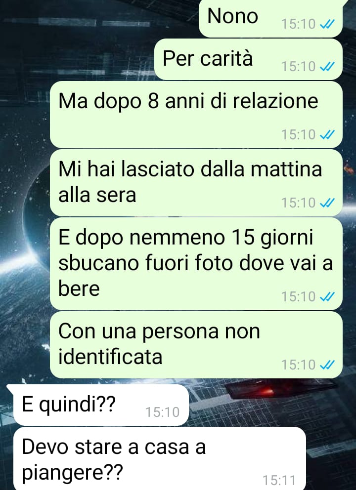
Task: Tap 15:10 timestamp on 'Nono' bubble
Action: pos(299,24)
